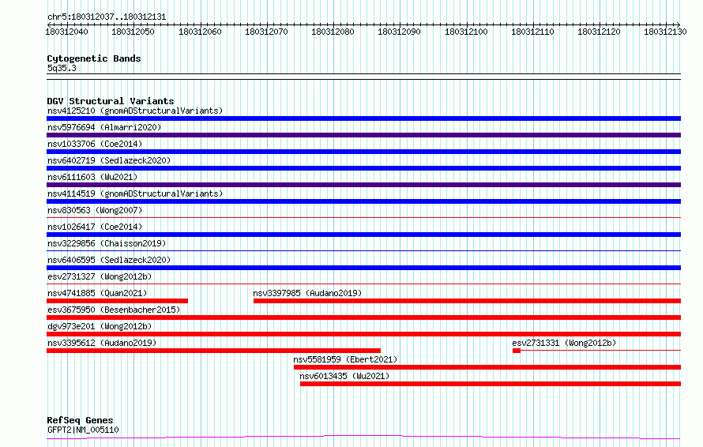Image resolution: width=703 pixels, height=447 pixels.
Task: Select the purple bar under nsv5976694
Action: pyautogui.click(x=363, y=135)
